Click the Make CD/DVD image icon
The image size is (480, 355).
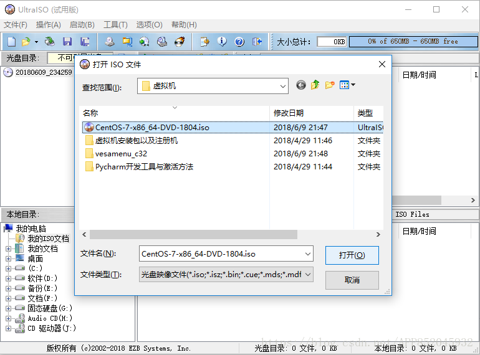click(109, 42)
